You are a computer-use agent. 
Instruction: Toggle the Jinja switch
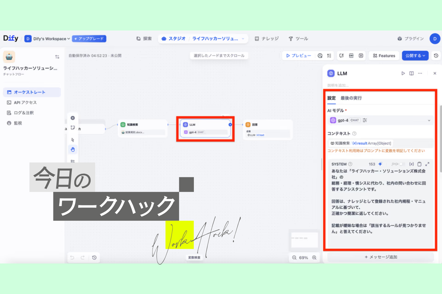pos(402,164)
